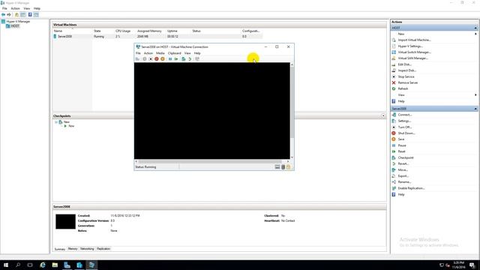480x270 pixels.
Task: Click Rename in Server2008 actions list
Action: 404,182
